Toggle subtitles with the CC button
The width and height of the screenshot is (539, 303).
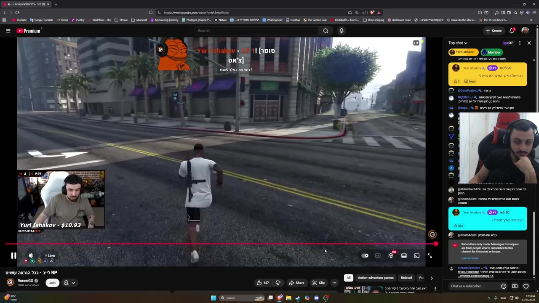click(x=378, y=255)
